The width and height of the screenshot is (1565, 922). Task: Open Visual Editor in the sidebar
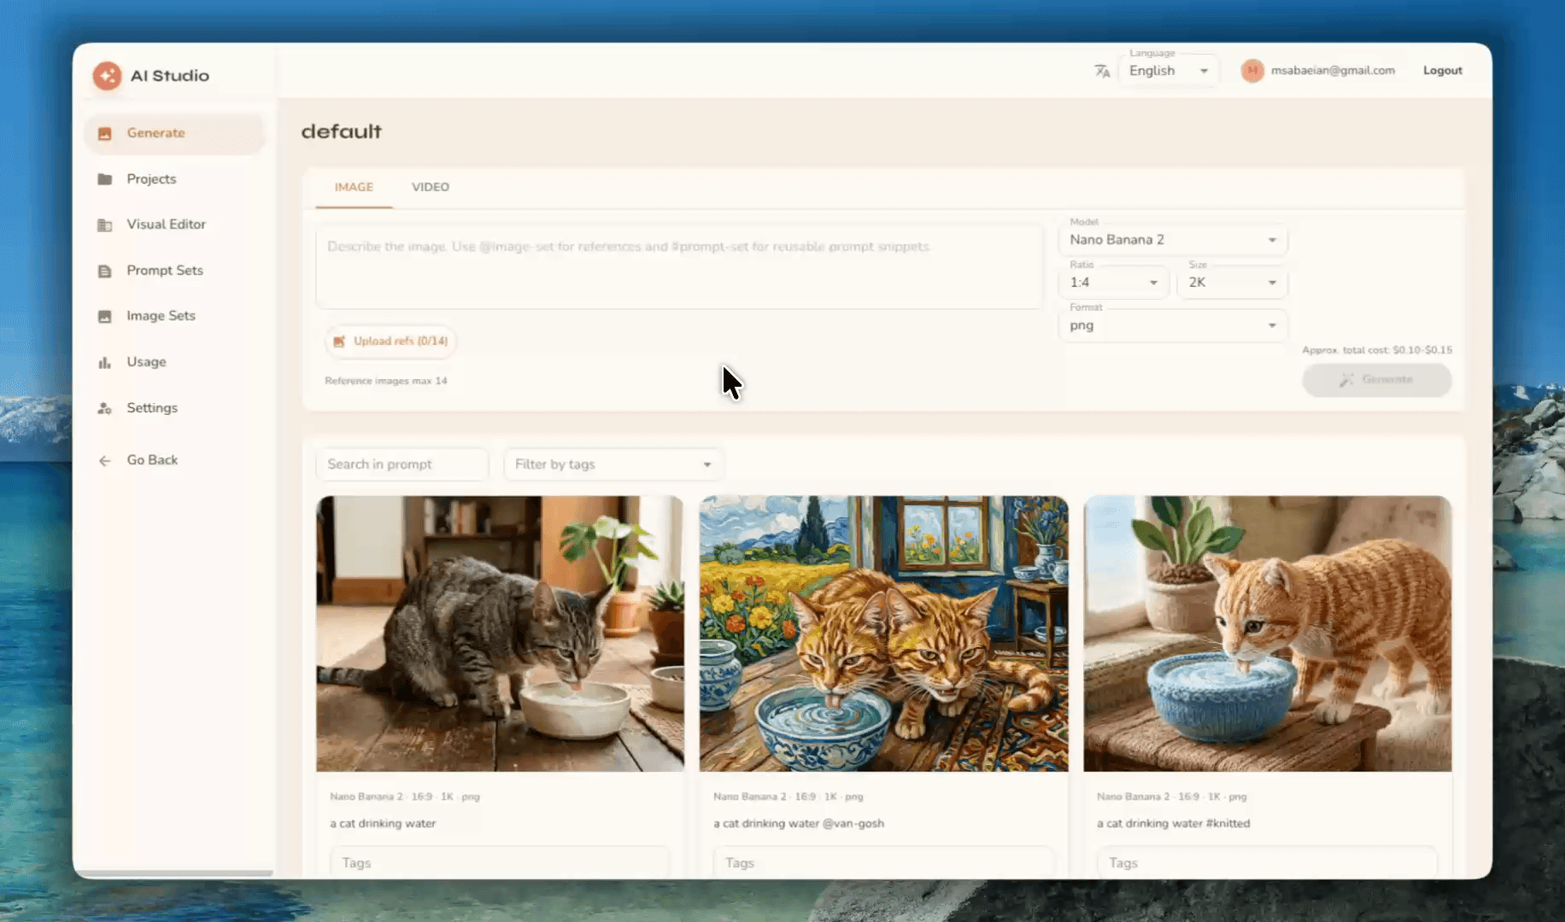click(175, 225)
